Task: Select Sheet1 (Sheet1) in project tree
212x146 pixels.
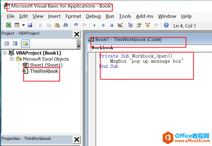Action: [x=46, y=65]
